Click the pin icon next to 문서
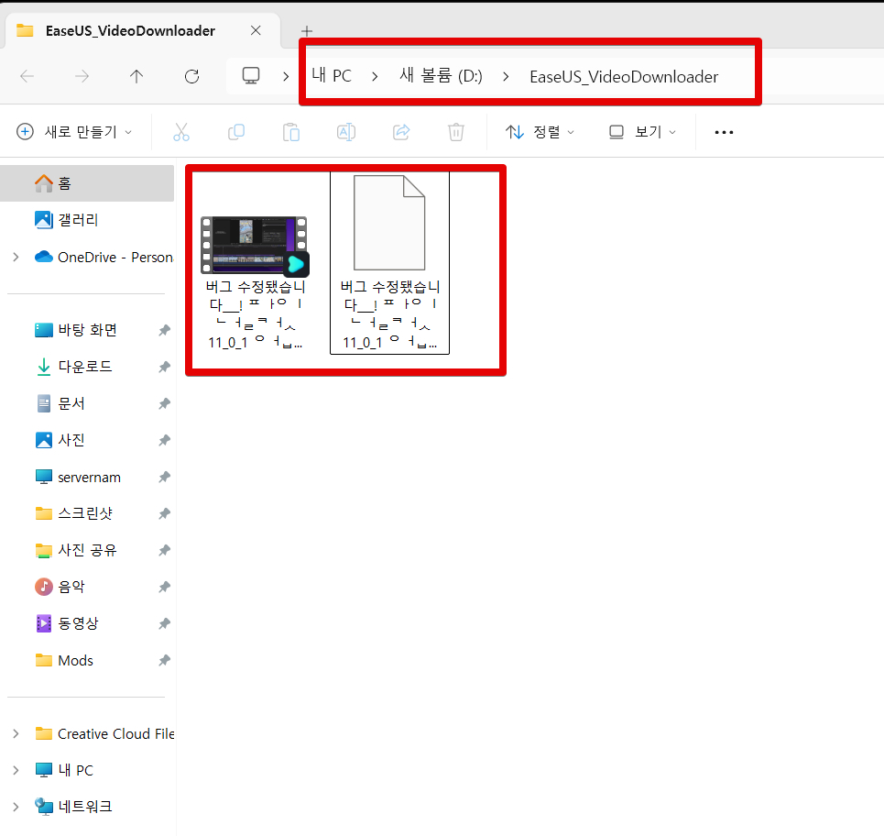Image resolution: width=884 pixels, height=836 pixels. tap(164, 403)
